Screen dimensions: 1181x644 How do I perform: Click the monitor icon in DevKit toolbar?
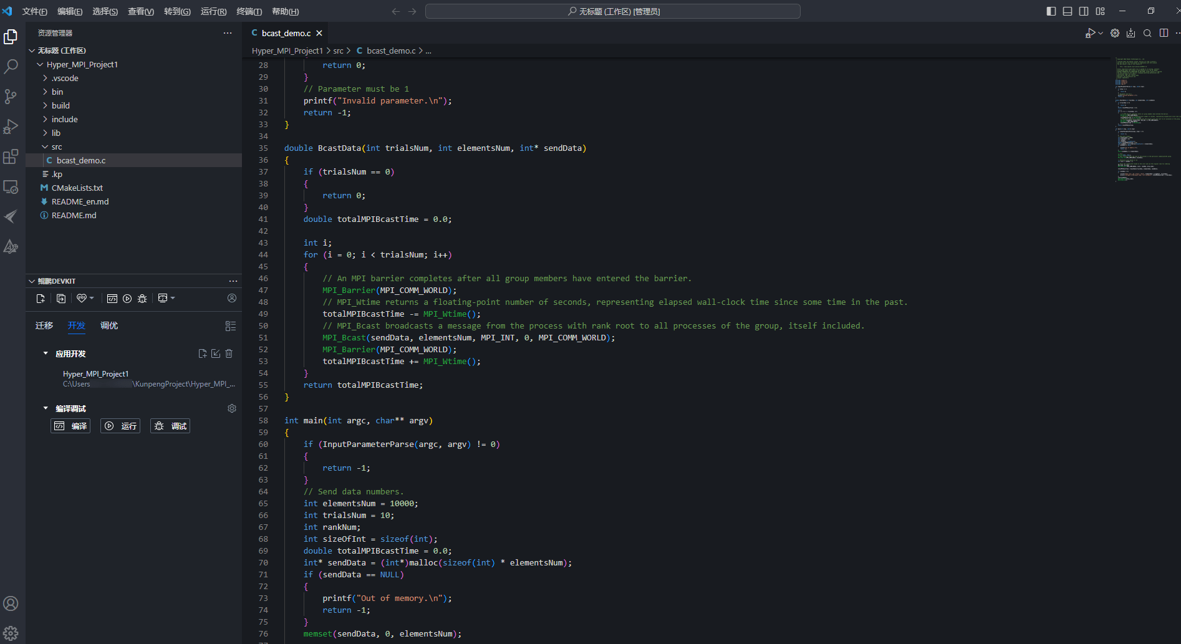click(163, 299)
